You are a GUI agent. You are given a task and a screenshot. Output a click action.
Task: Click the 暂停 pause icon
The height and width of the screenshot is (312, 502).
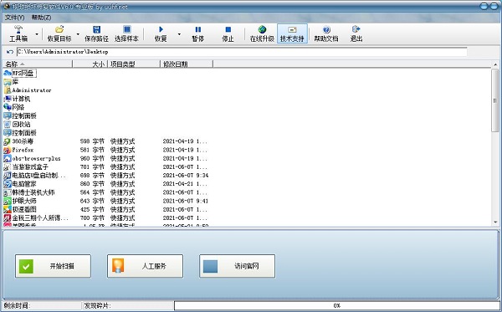[x=197, y=29]
